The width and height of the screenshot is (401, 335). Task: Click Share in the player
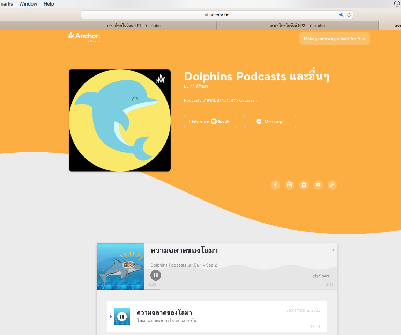pyautogui.click(x=321, y=276)
